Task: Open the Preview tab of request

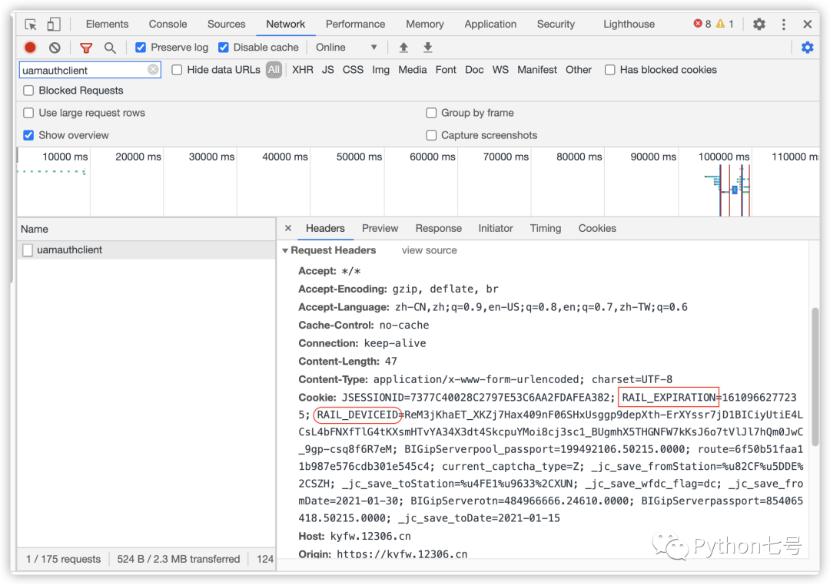Action: click(380, 228)
